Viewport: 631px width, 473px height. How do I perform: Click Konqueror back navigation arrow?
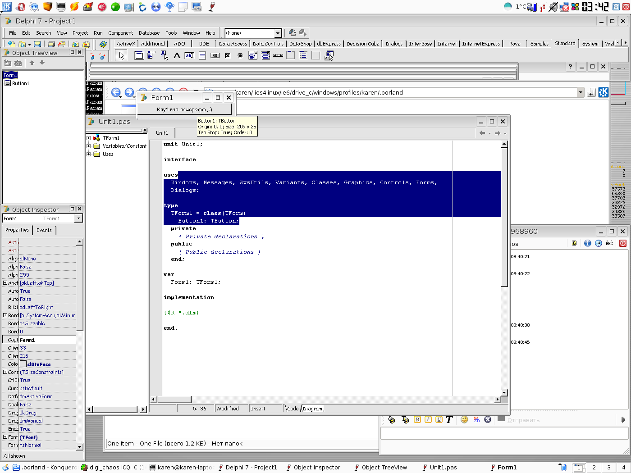click(116, 92)
